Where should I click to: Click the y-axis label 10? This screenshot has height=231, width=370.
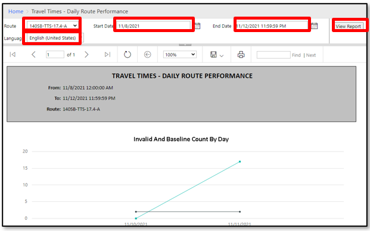pos(25,185)
